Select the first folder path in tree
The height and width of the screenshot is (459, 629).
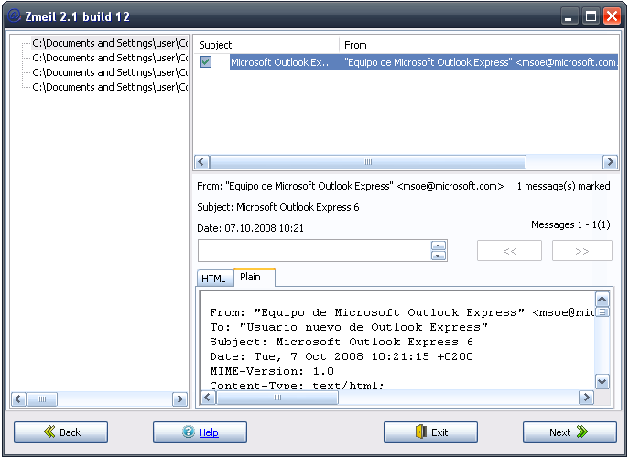pyautogui.click(x=110, y=43)
